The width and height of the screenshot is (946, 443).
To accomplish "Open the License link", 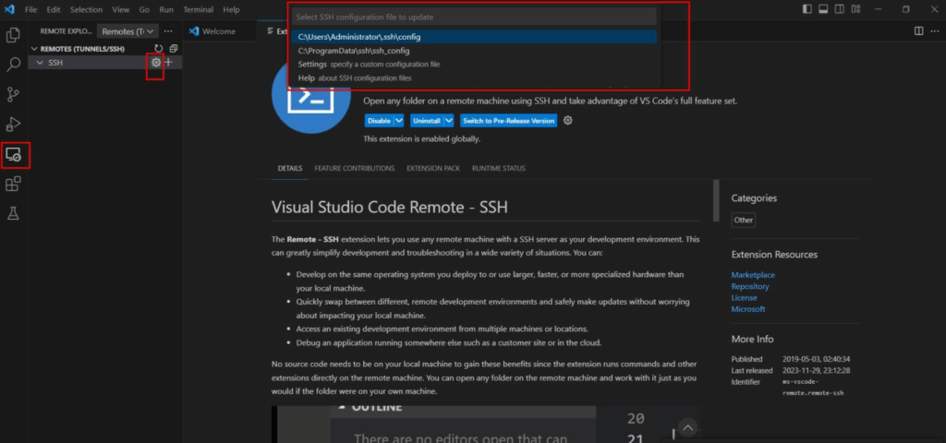I will [744, 298].
